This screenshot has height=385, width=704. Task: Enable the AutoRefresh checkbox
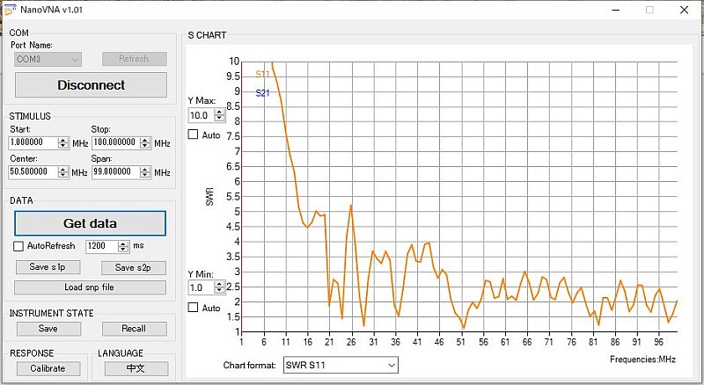pos(19,246)
